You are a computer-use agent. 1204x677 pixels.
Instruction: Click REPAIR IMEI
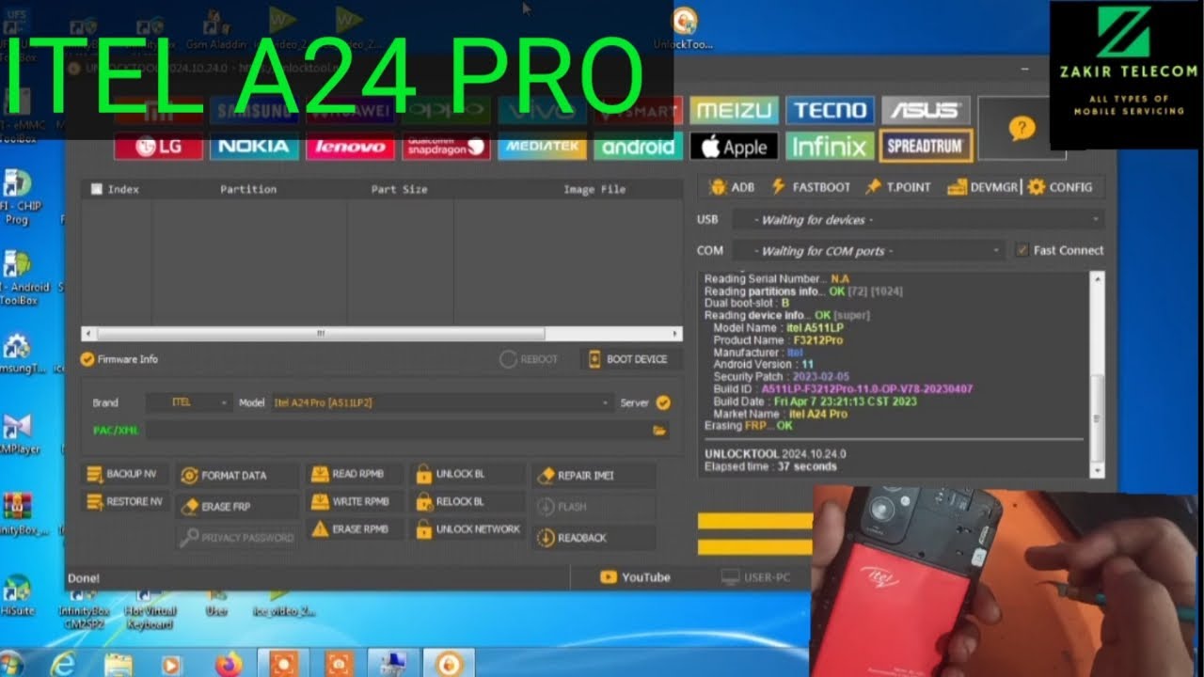click(x=594, y=476)
